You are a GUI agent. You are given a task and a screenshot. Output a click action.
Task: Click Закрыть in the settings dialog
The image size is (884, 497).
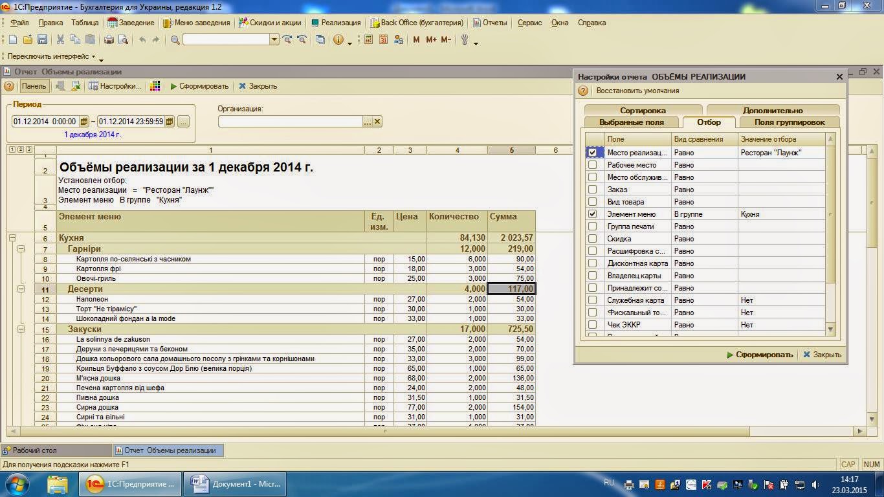822,355
